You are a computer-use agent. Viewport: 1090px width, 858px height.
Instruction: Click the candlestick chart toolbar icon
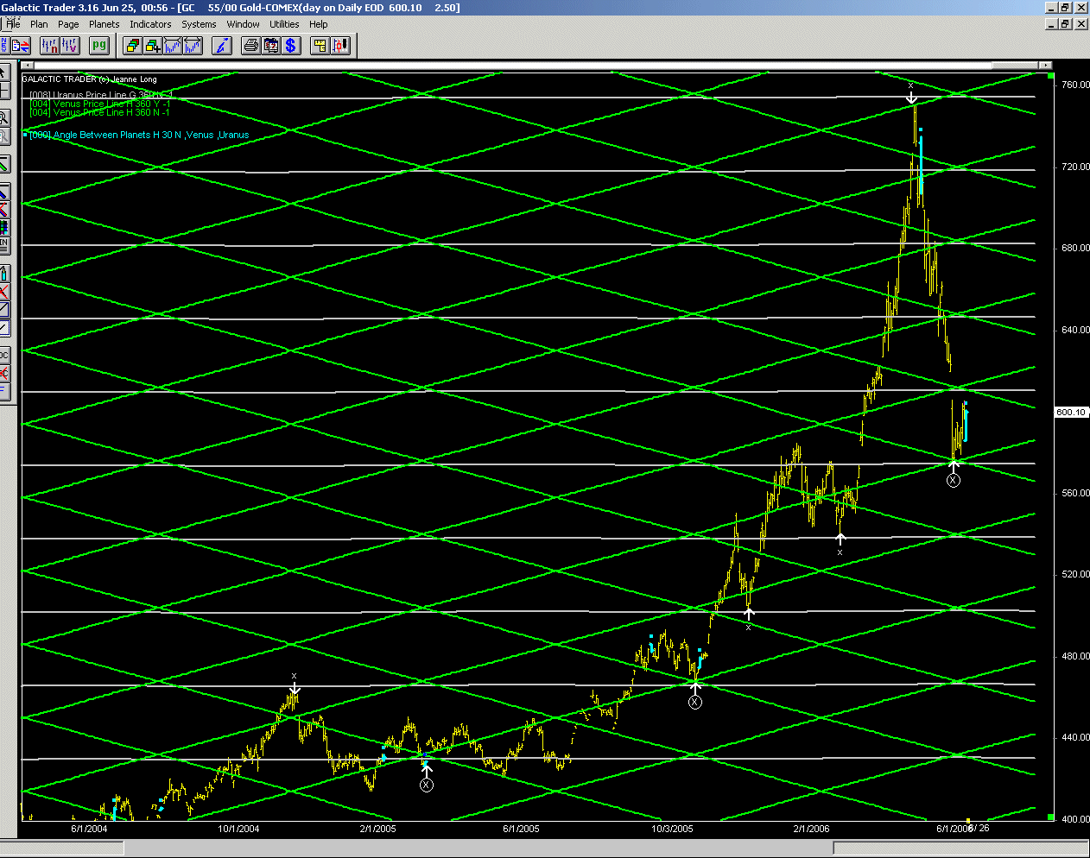340,45
